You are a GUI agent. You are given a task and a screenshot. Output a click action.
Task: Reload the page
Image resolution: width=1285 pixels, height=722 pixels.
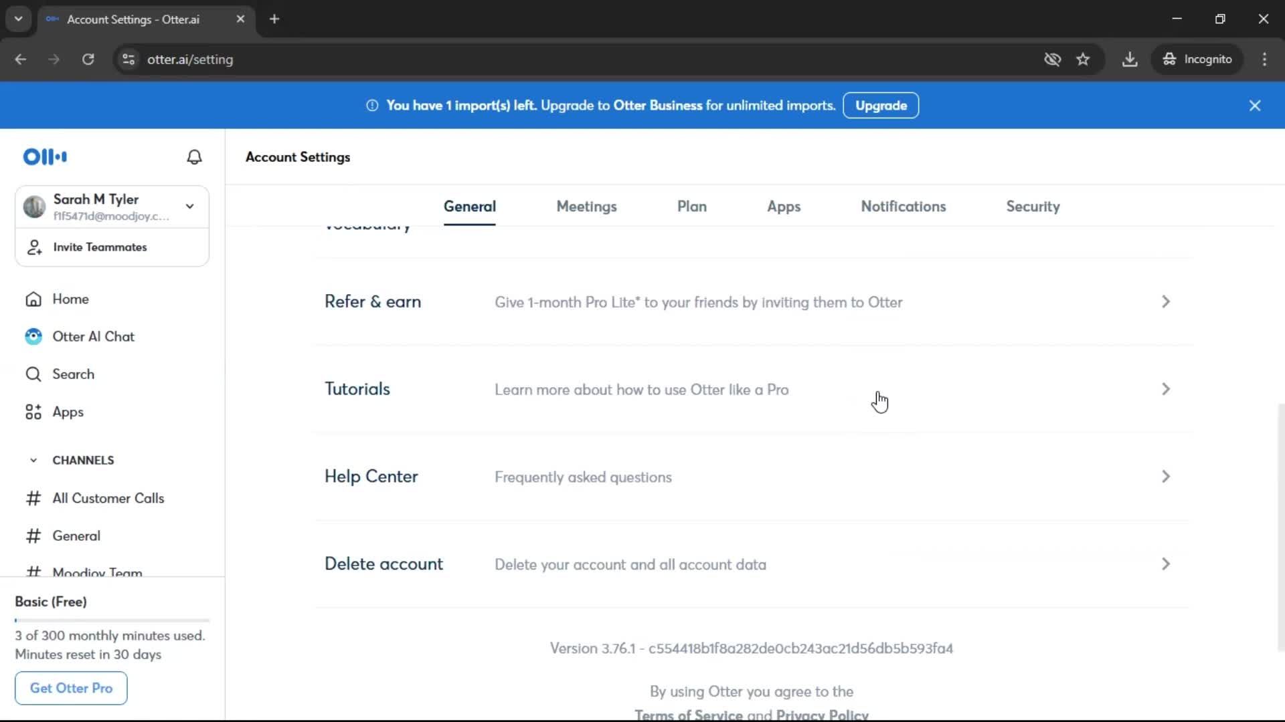tap(88, 59)
